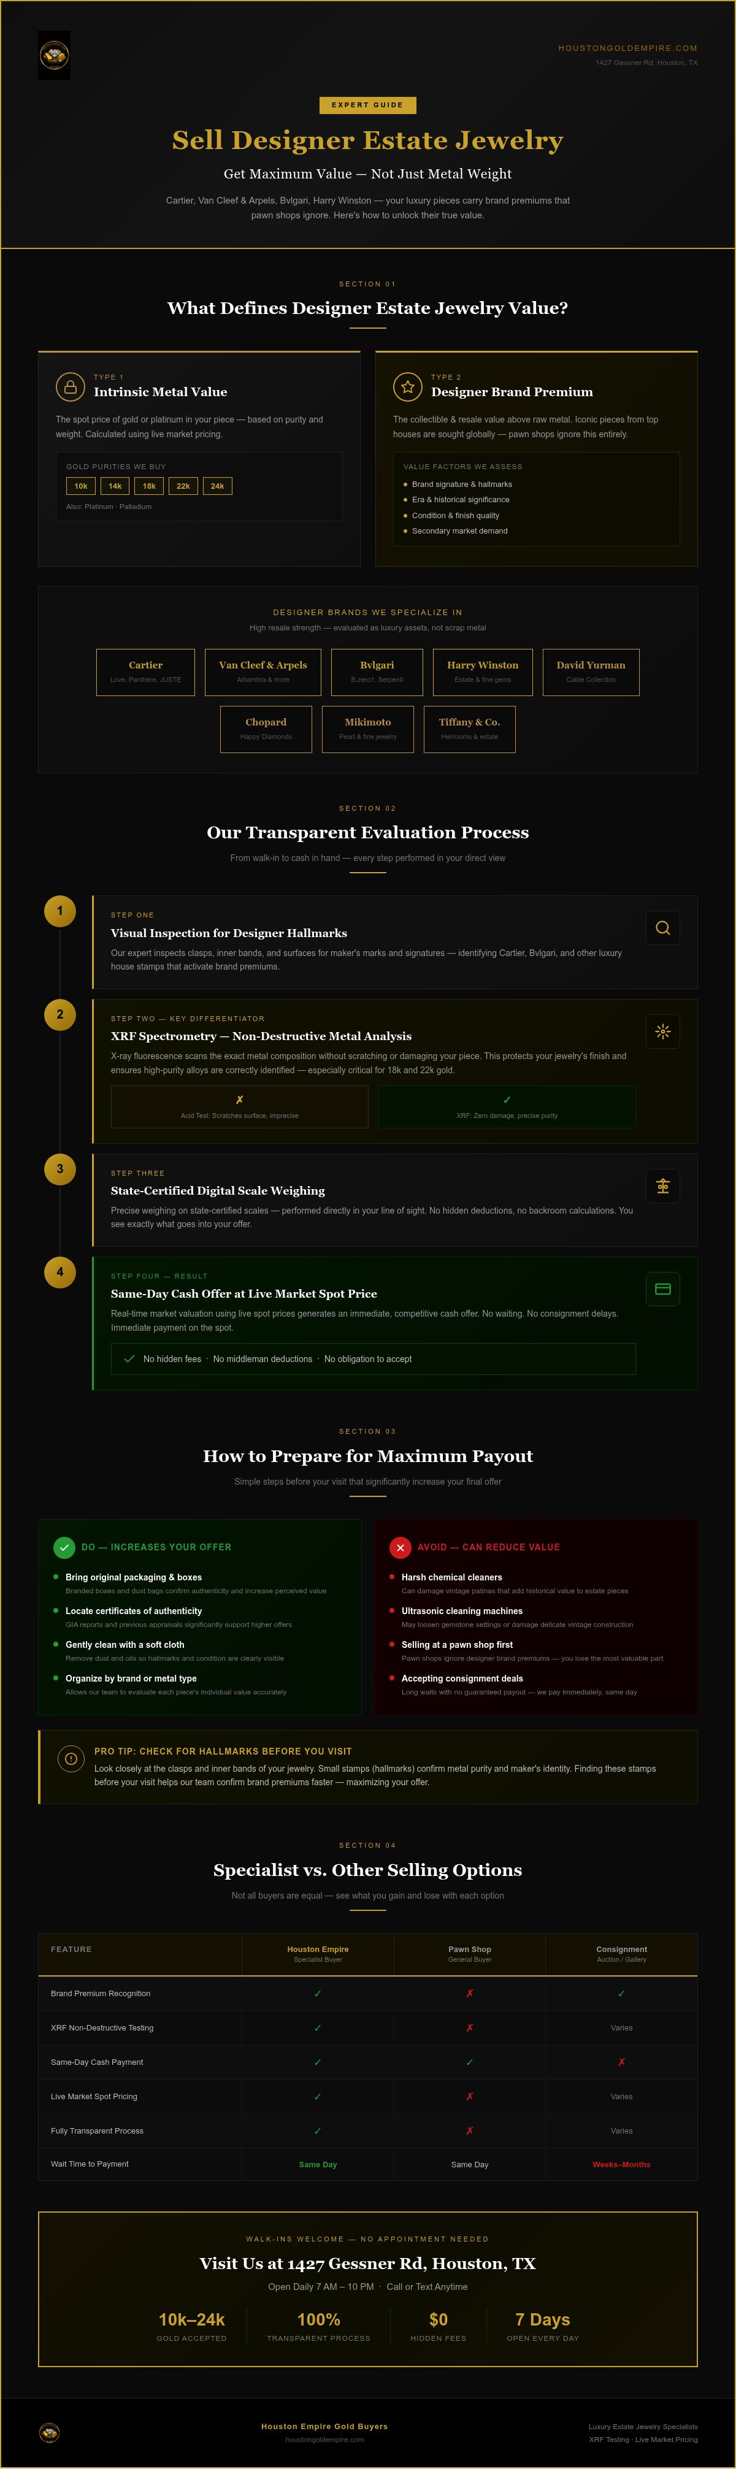Click the magnifier icon in Step One
Image resolution: width=736 pixels, height=2469 pixels.
point(662,928)
